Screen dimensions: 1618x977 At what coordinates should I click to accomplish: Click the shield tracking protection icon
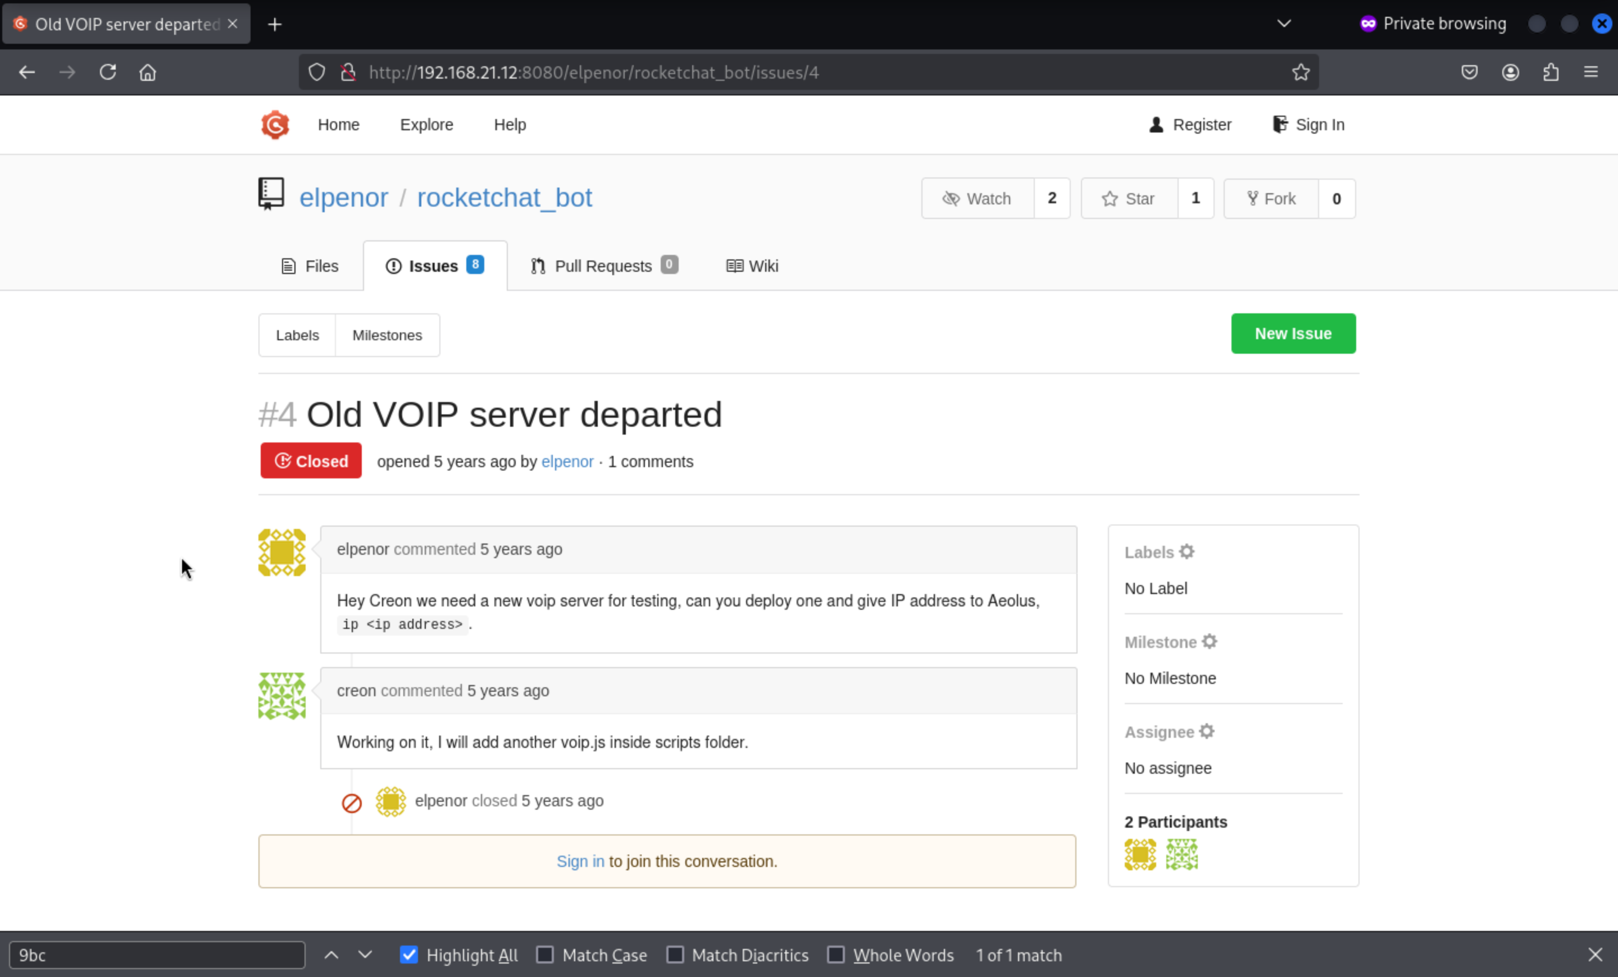point(316,72)
